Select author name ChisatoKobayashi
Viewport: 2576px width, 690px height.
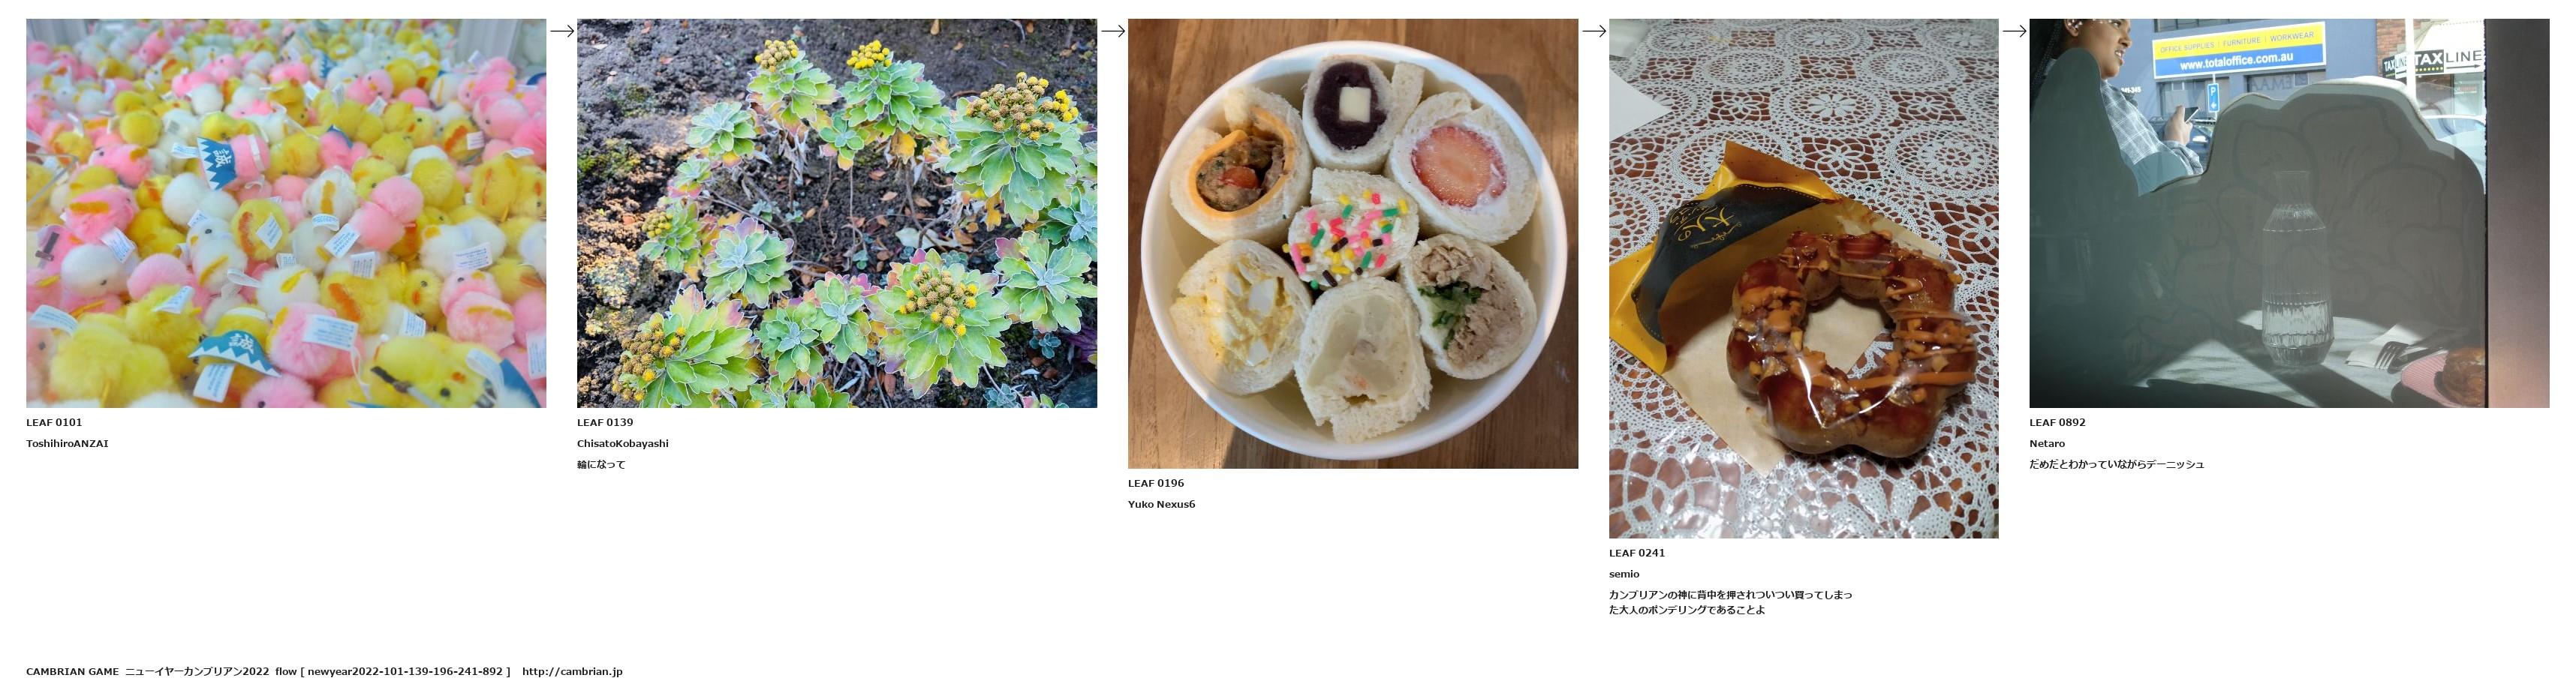point(623,443)
